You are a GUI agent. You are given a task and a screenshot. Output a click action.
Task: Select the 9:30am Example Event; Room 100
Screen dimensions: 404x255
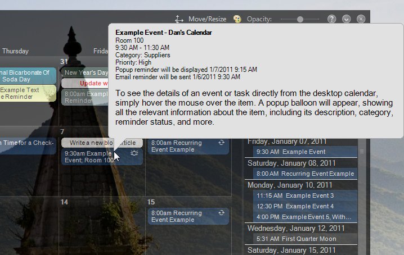coord(102,157)
